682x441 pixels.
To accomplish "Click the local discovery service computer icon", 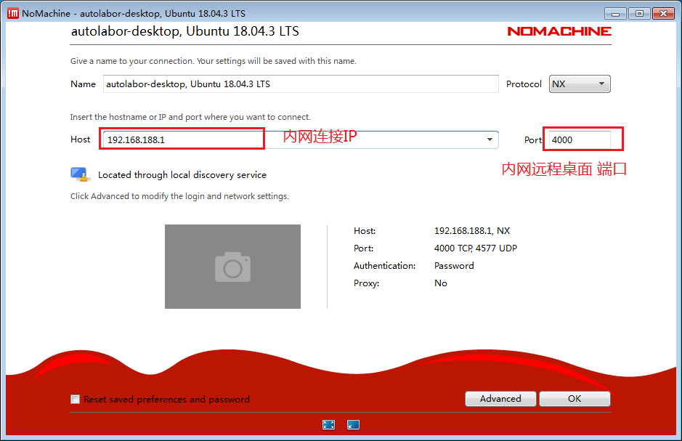I will (x=79, y=174).
